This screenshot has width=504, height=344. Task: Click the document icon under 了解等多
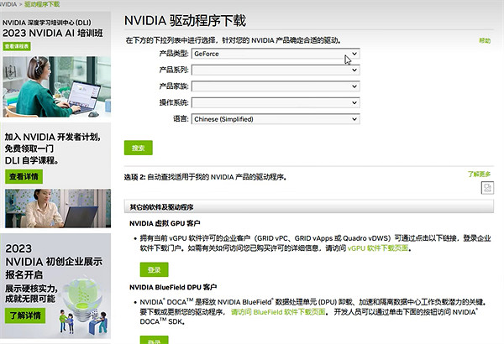(486, 188)
